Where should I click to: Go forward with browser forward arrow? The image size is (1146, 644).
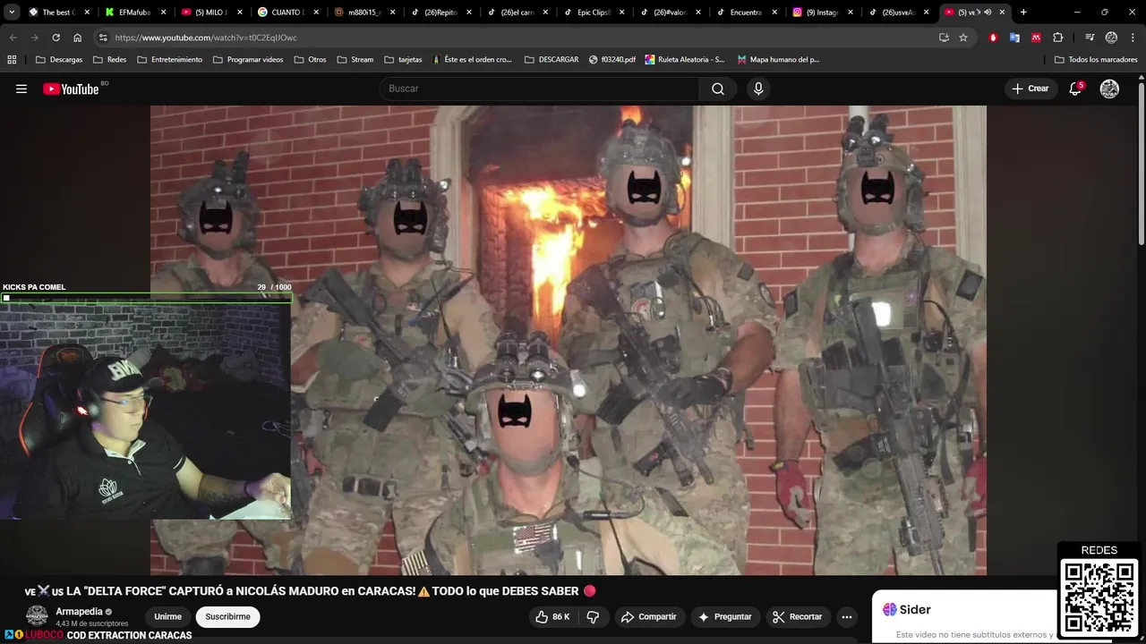[34, 38]
